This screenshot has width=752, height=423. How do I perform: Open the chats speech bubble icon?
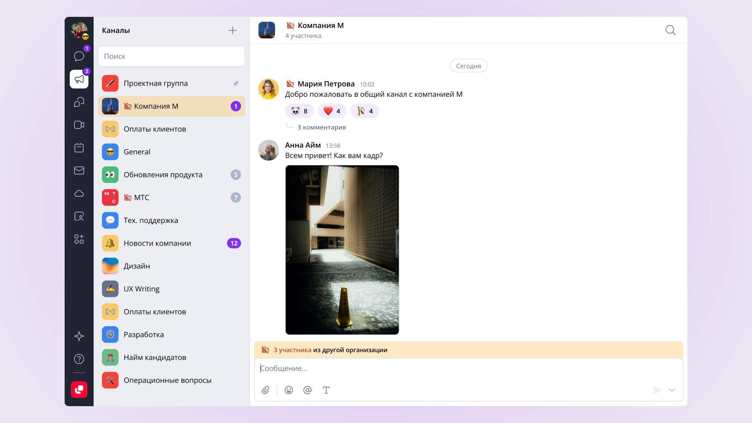pos(79,56)
